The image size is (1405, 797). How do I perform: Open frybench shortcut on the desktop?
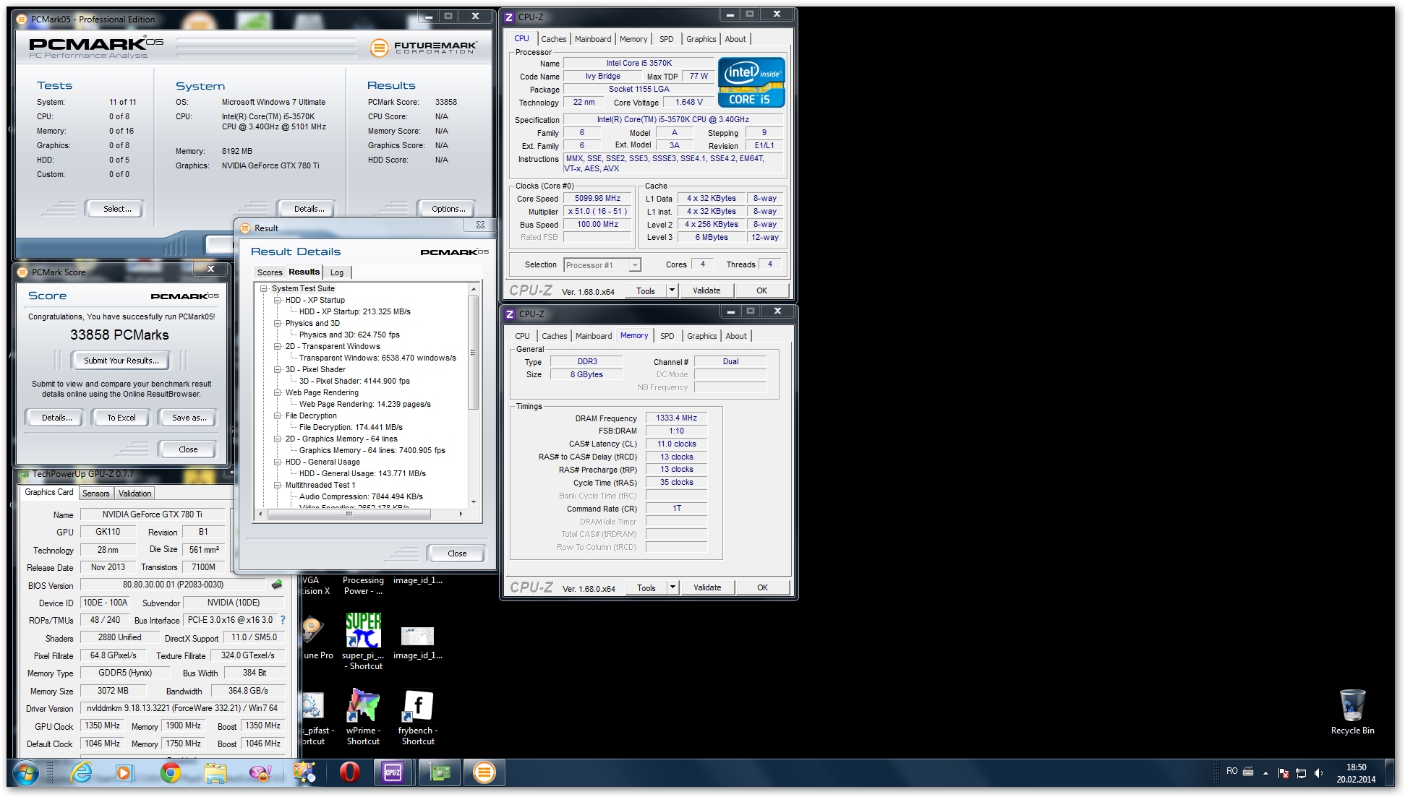[418, 717]
